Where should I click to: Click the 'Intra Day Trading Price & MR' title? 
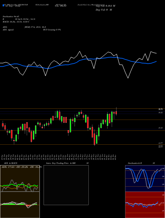coord(61,163)
